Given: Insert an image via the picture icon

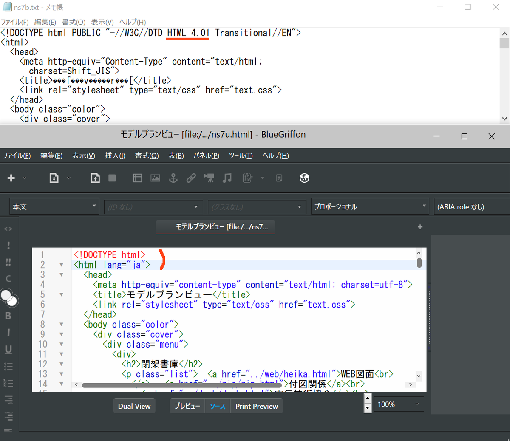Looking at the screenshot, I should 156,178.
